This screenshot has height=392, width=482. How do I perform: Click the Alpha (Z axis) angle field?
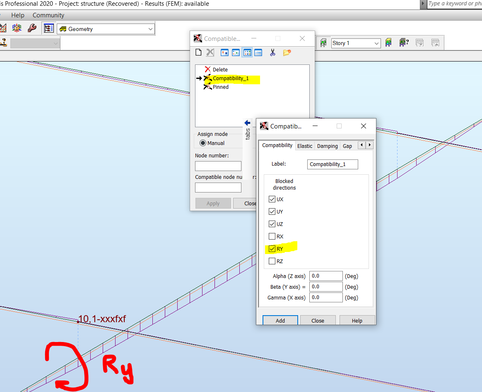pos(326,276)
